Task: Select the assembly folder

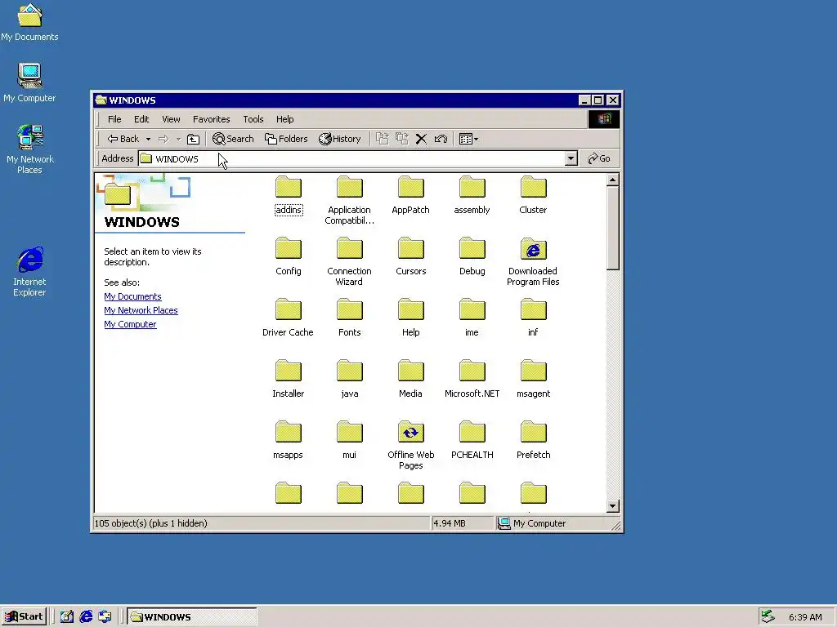Action: coord(472,196)
